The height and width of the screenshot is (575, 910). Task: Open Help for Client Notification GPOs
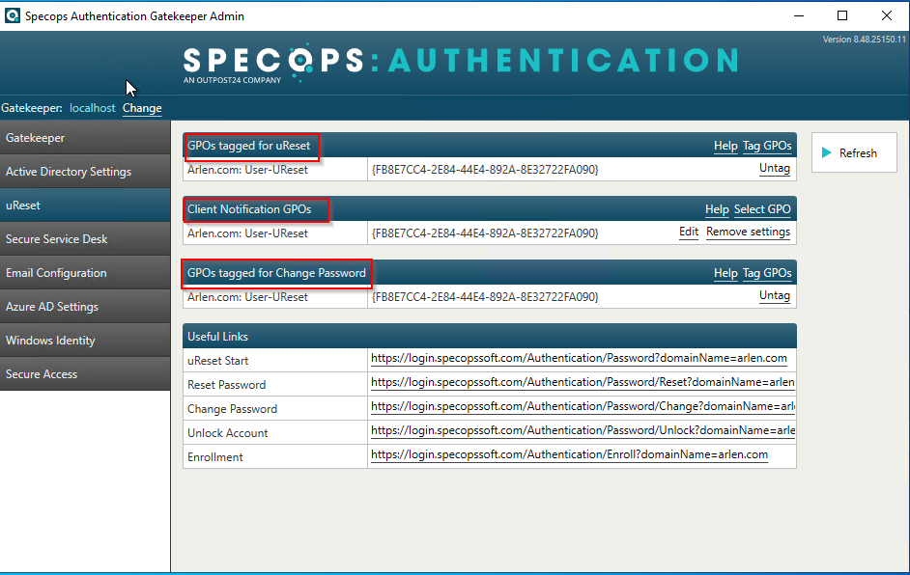tap(717, 209)
